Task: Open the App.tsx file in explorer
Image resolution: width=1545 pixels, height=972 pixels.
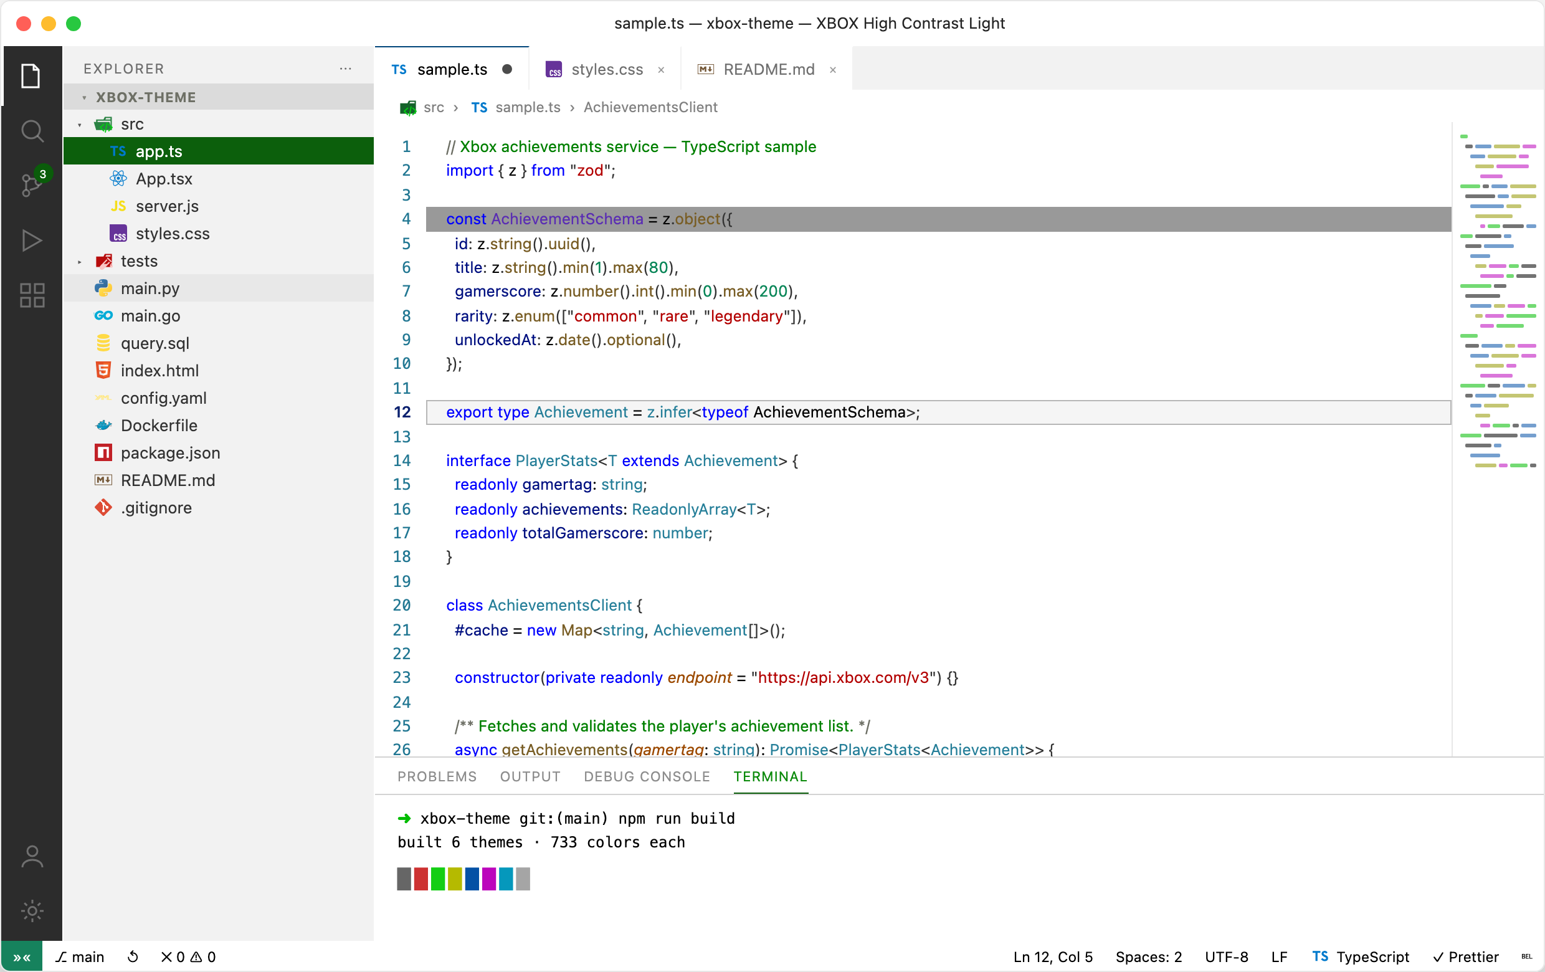Action: (219, 178)
